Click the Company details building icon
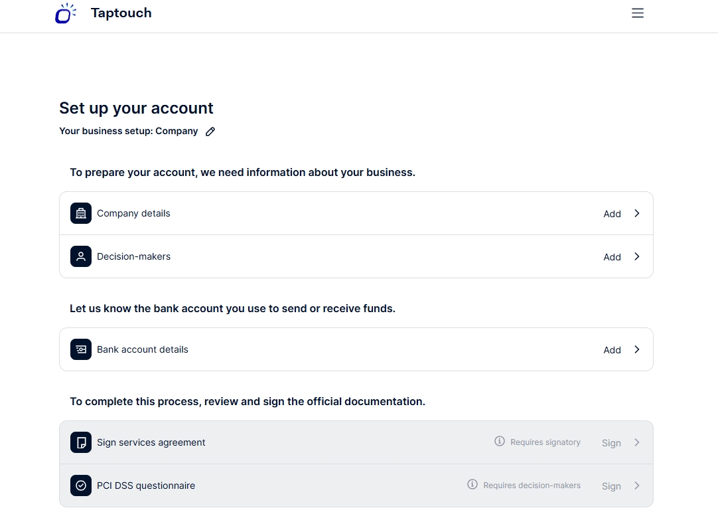This screenshot has height=528, width=718. (x=81, y=213)
